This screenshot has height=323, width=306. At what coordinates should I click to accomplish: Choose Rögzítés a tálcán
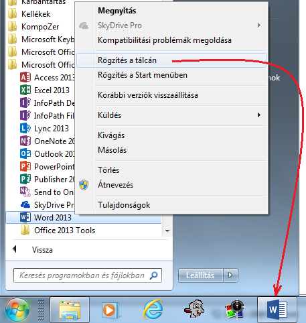[171, 60]
